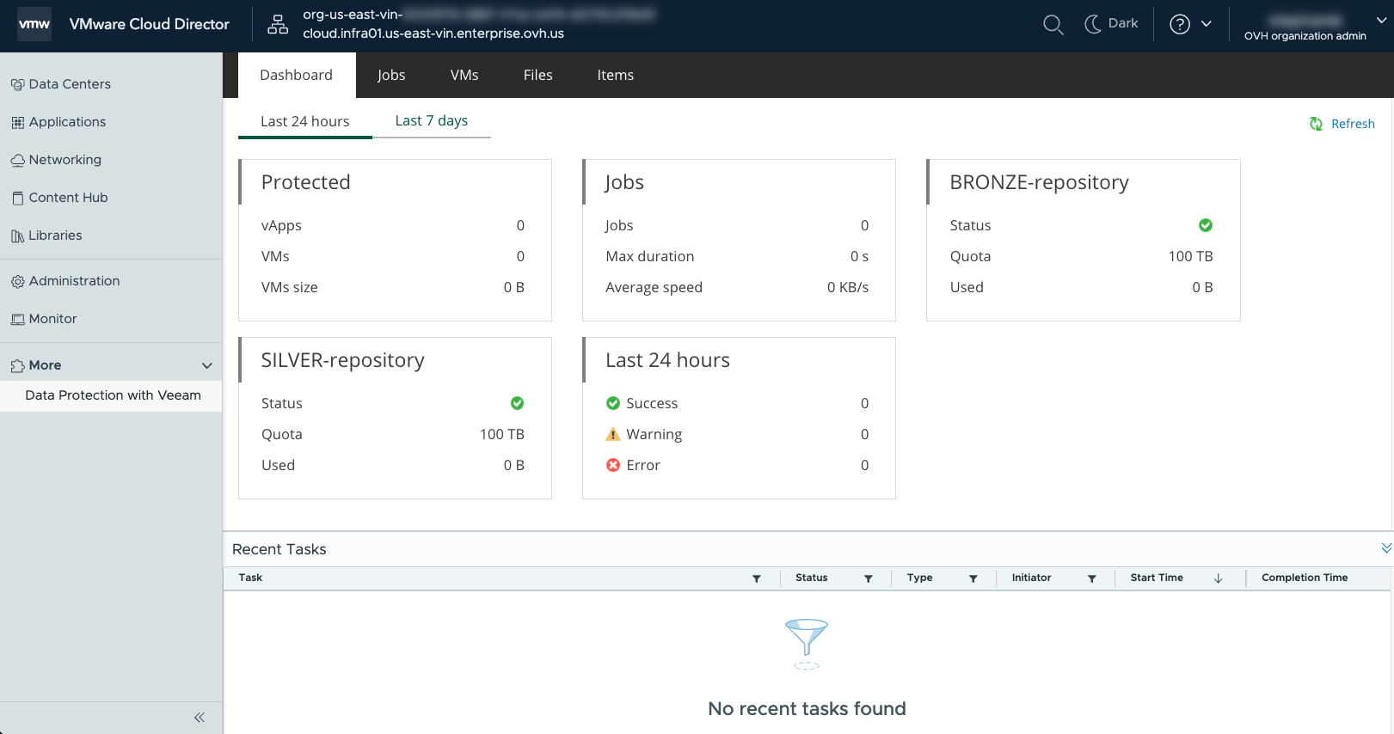Open the Task column filter
The width and height of the screenshot is (1394, 734).
(x=757, y=578)
